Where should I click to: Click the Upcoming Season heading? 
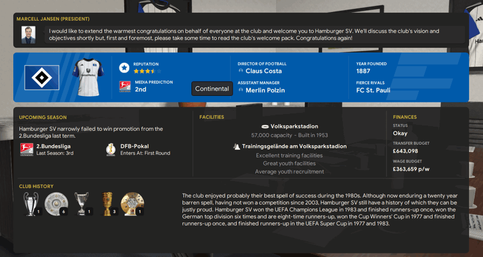43,117
